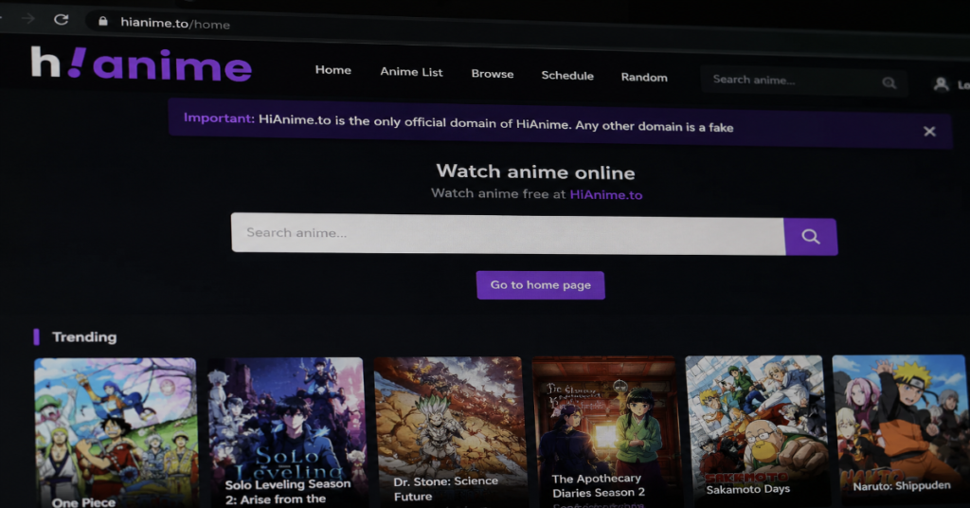
Task: Click the user profile login icon
Action: point(941,84)
